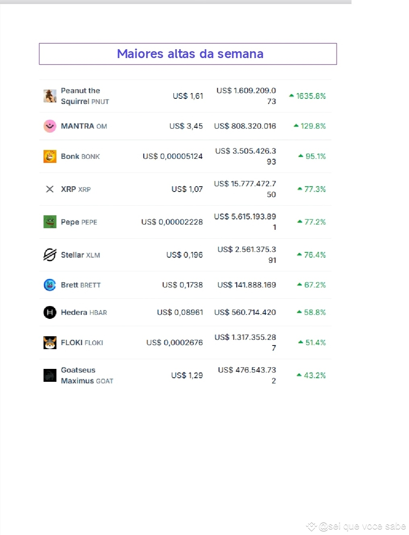Click the XRP price US$ 1,07

[x=187, y=189]
